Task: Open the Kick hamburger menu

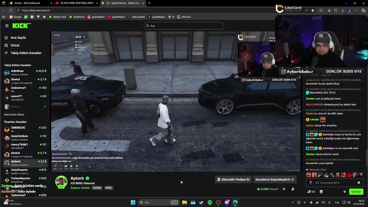Action: coord(7,26)
